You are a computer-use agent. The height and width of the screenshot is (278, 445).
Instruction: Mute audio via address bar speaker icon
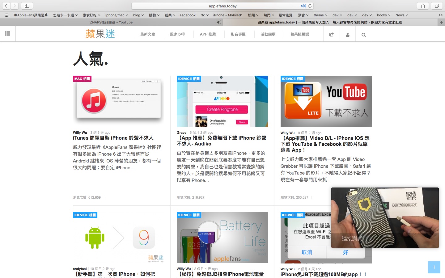click(x=303, y=6)
